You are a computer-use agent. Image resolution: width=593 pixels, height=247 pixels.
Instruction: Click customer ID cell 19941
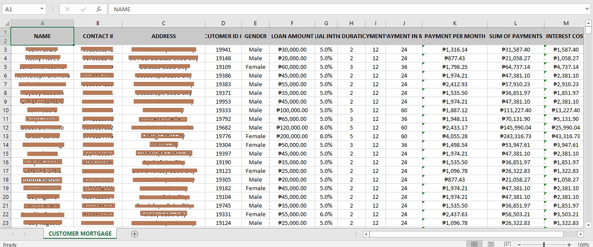click(x=223, y=49)
